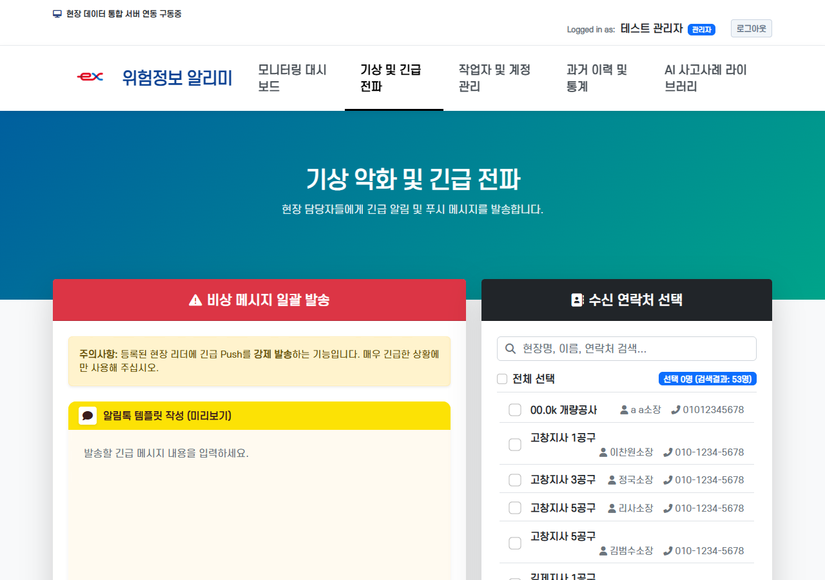Click the 이찬원소장 name
The image size is (825, 580).
[x=632, y=452]
